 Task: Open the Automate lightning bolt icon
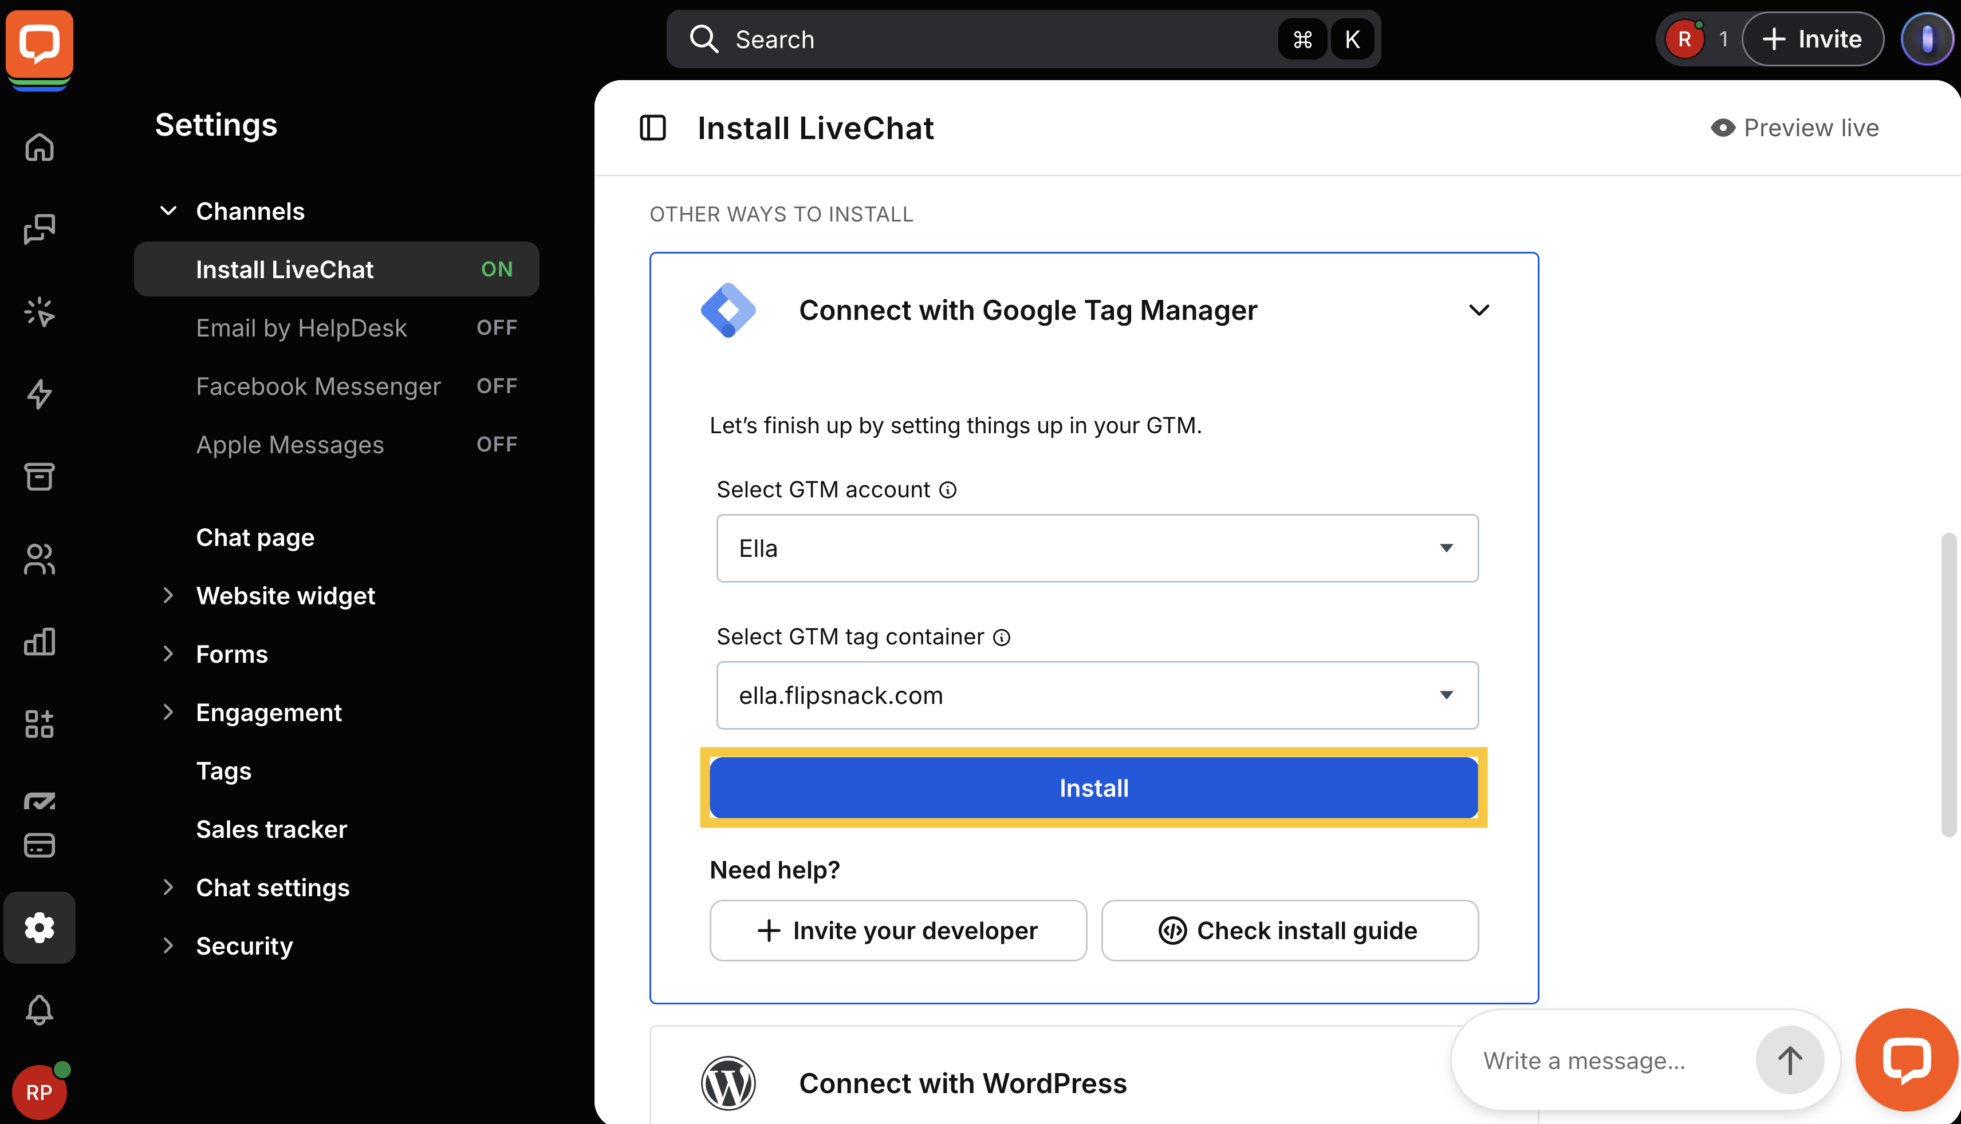(40, 394)
